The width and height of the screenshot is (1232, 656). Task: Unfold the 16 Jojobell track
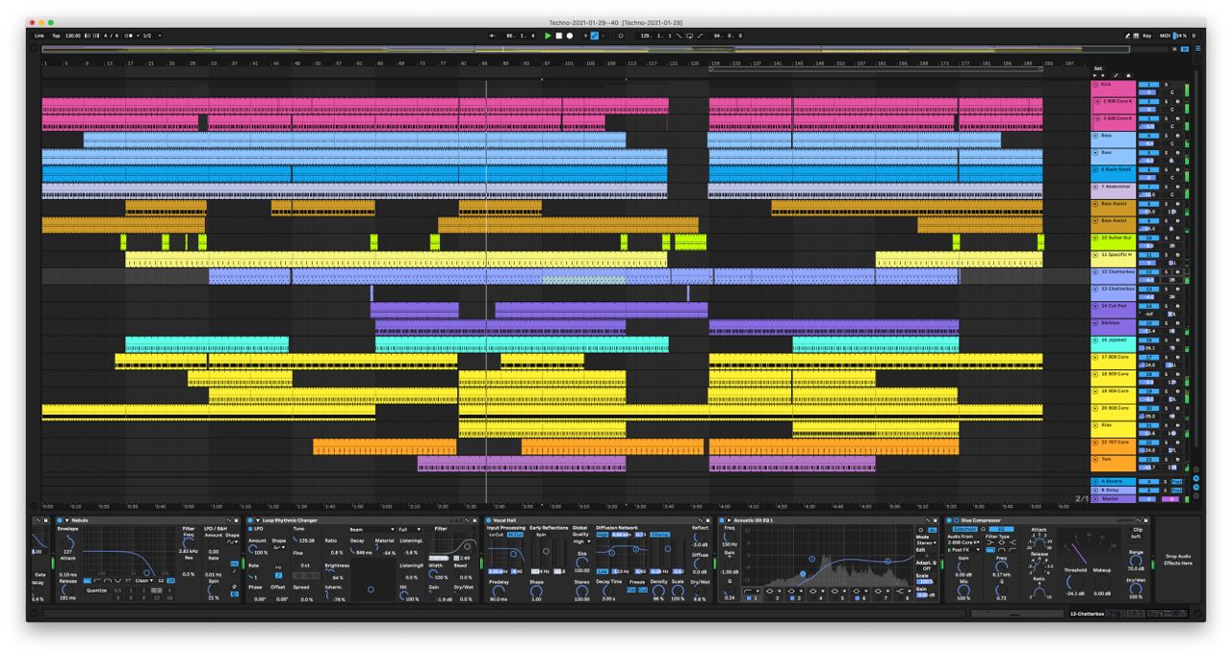tap(1095, 340)
